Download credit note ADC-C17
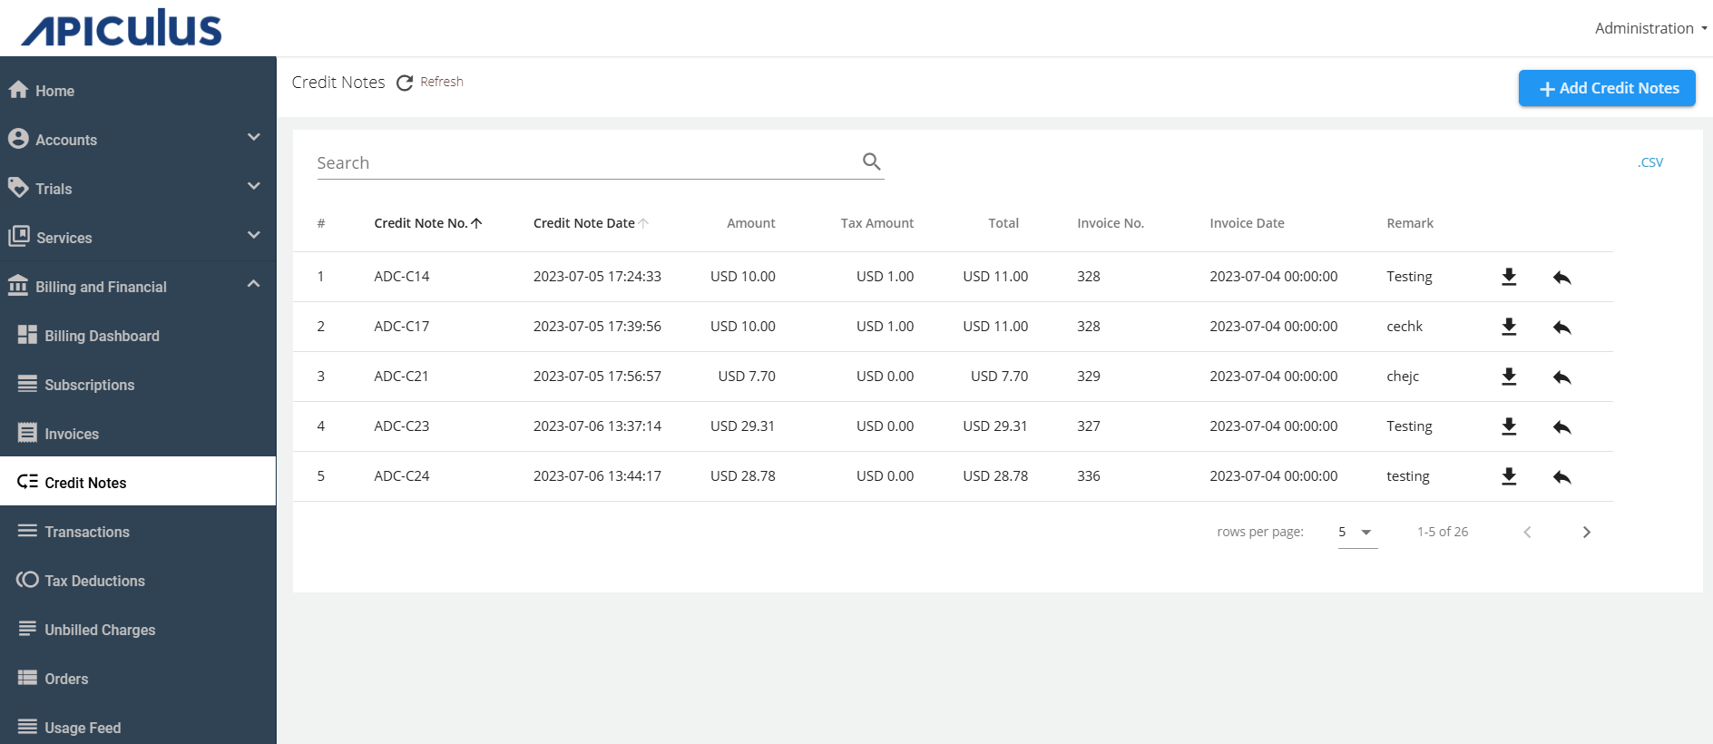 (1509, 327)
